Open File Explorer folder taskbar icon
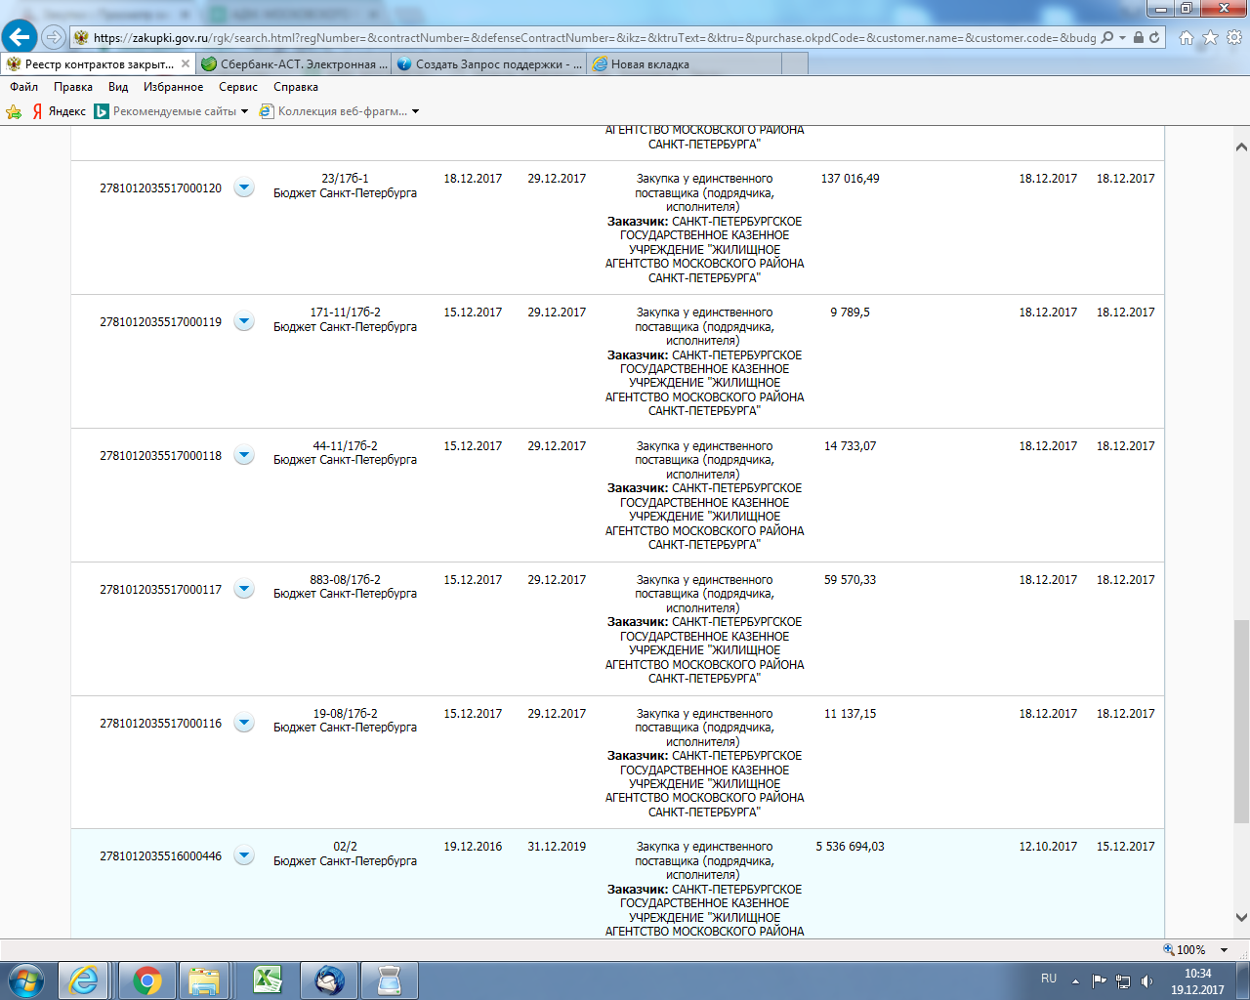Viewport: 1250px width, 1000px height. [x=205, y=980]
